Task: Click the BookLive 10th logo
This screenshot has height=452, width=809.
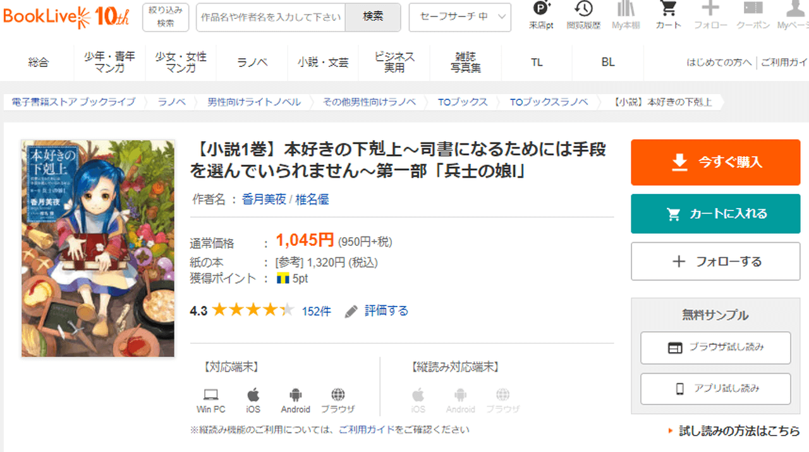Action: click(x=66, y=16)
